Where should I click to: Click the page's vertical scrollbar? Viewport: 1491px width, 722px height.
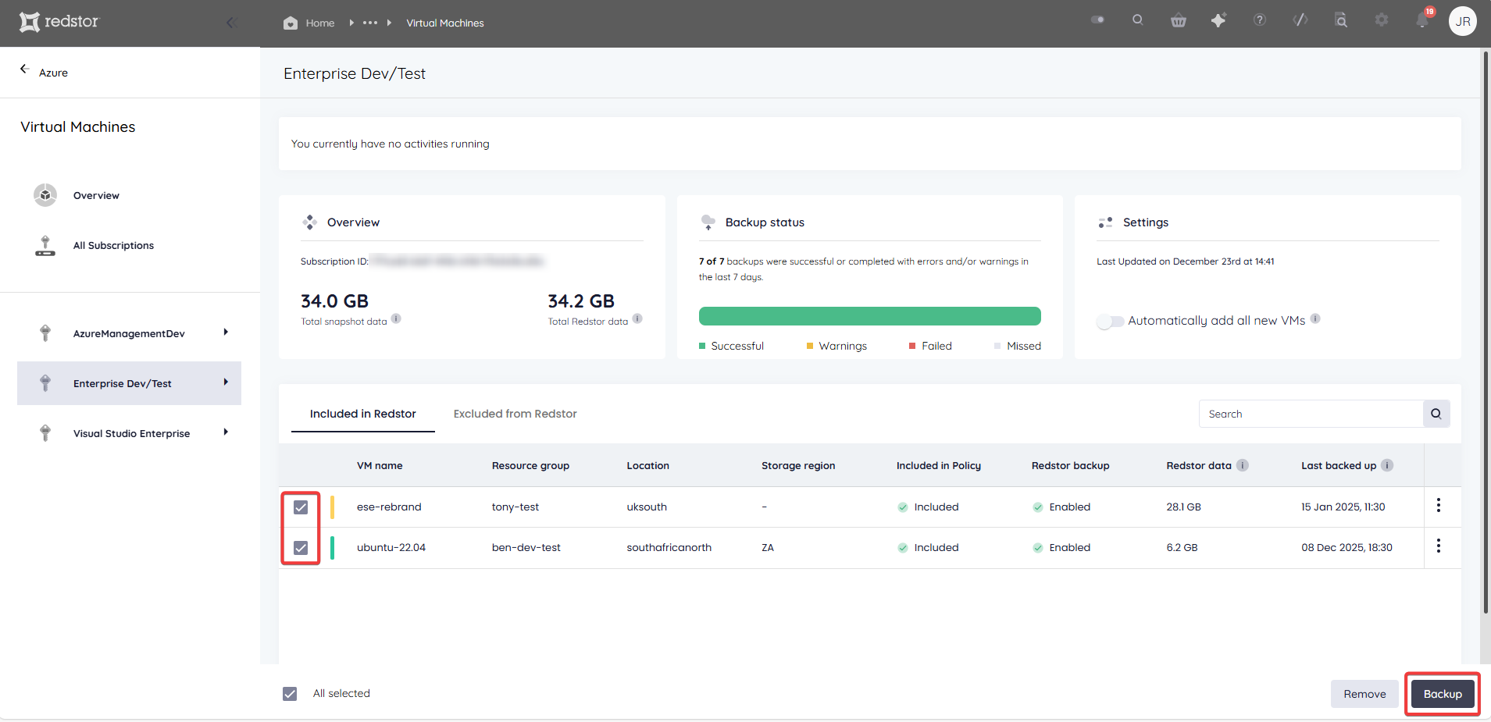(1486, 333)
